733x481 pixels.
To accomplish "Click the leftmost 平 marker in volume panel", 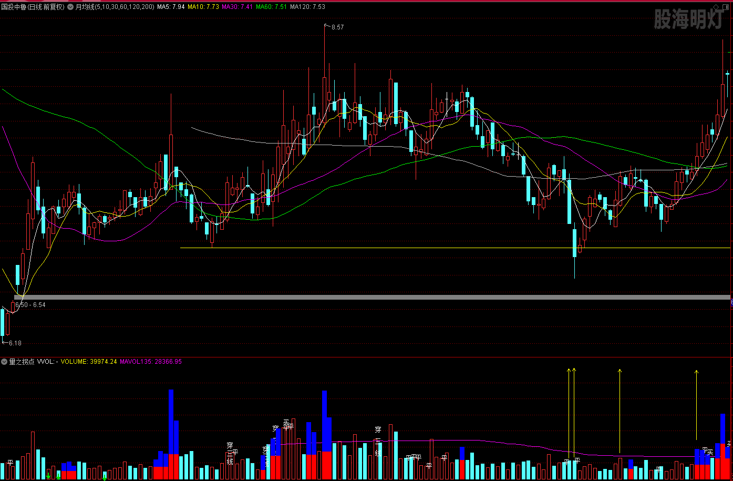I will [10, 463].
